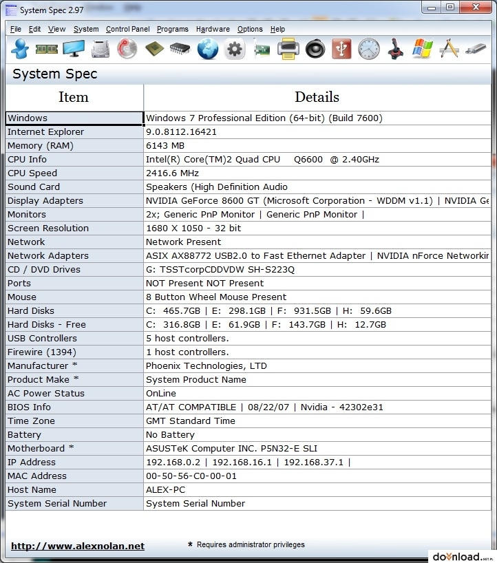This screenshot has width=497, height=563.
Task: Open the File menu
Action: (15, 29)
